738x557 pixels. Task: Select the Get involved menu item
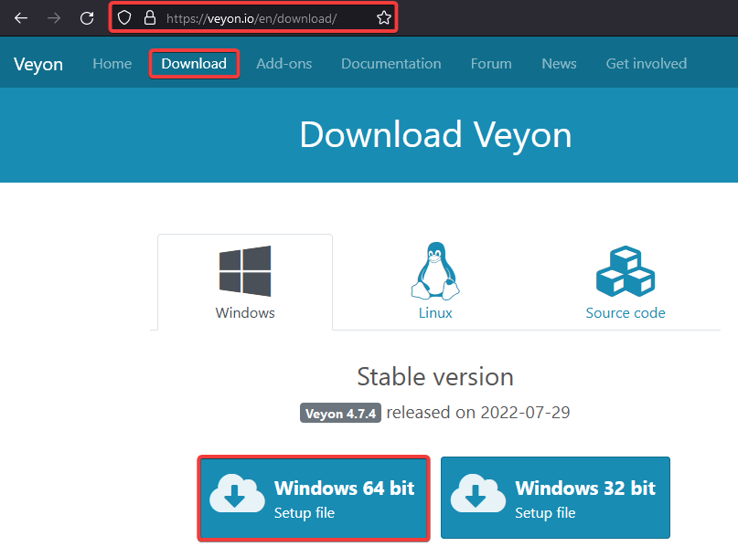646,64
